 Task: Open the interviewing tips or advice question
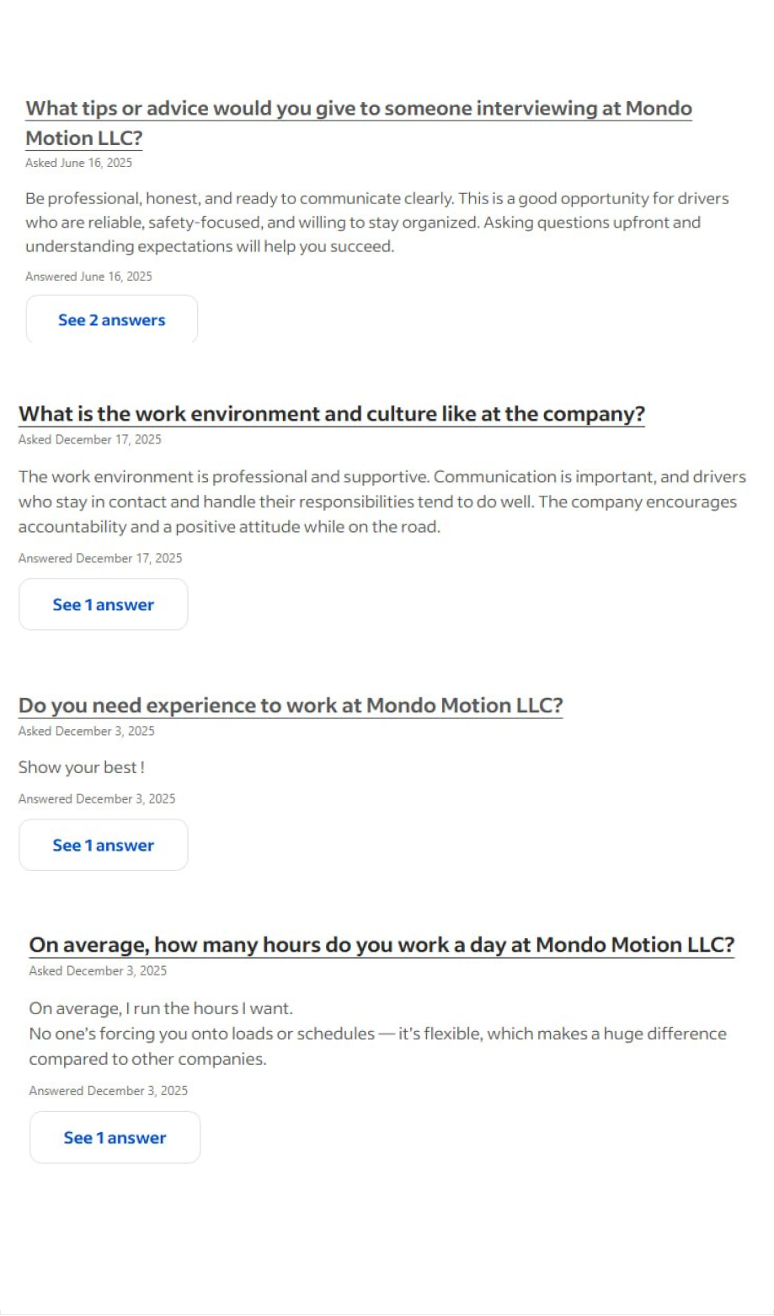(358, 110)
